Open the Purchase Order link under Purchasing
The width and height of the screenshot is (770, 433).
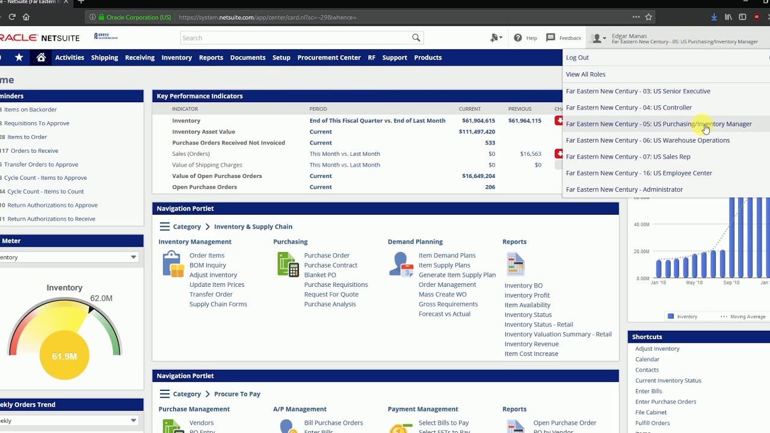[x=327, y=256]
